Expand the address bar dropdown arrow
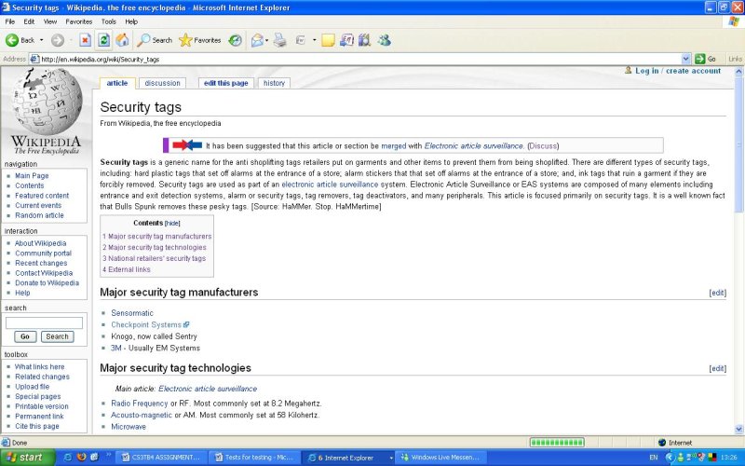Screen dimensions: 745x466 click(x=686, y=59)
